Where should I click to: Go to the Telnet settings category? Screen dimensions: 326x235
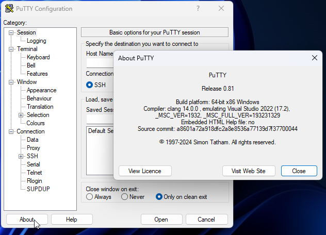pos(35,173)
